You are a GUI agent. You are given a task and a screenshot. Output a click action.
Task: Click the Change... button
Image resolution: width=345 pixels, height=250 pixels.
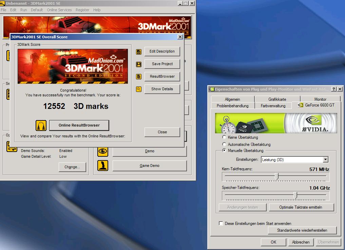(x=72, y=167)
